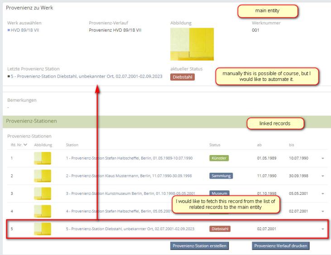Open the large artwork image under Abbildung
Image resolution: width=331 pixels, height=255 pixels.
click(192, 44)
